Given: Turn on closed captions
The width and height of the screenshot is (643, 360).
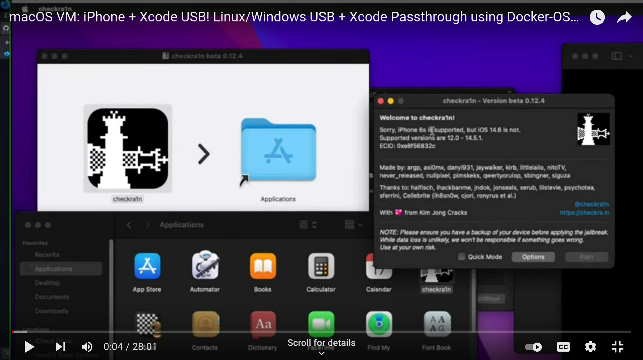Looking at the screenshot, I should [563, 347].
